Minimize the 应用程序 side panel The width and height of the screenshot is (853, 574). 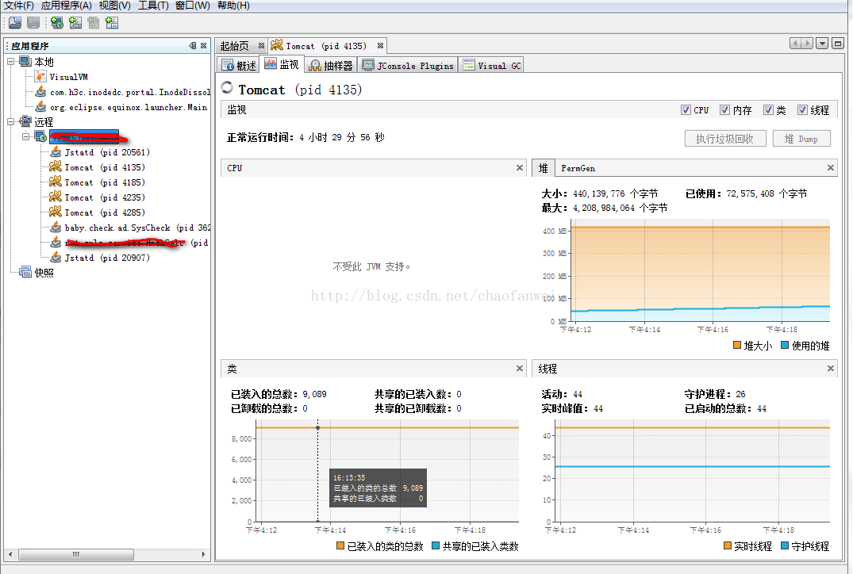(x=193, y=46)
